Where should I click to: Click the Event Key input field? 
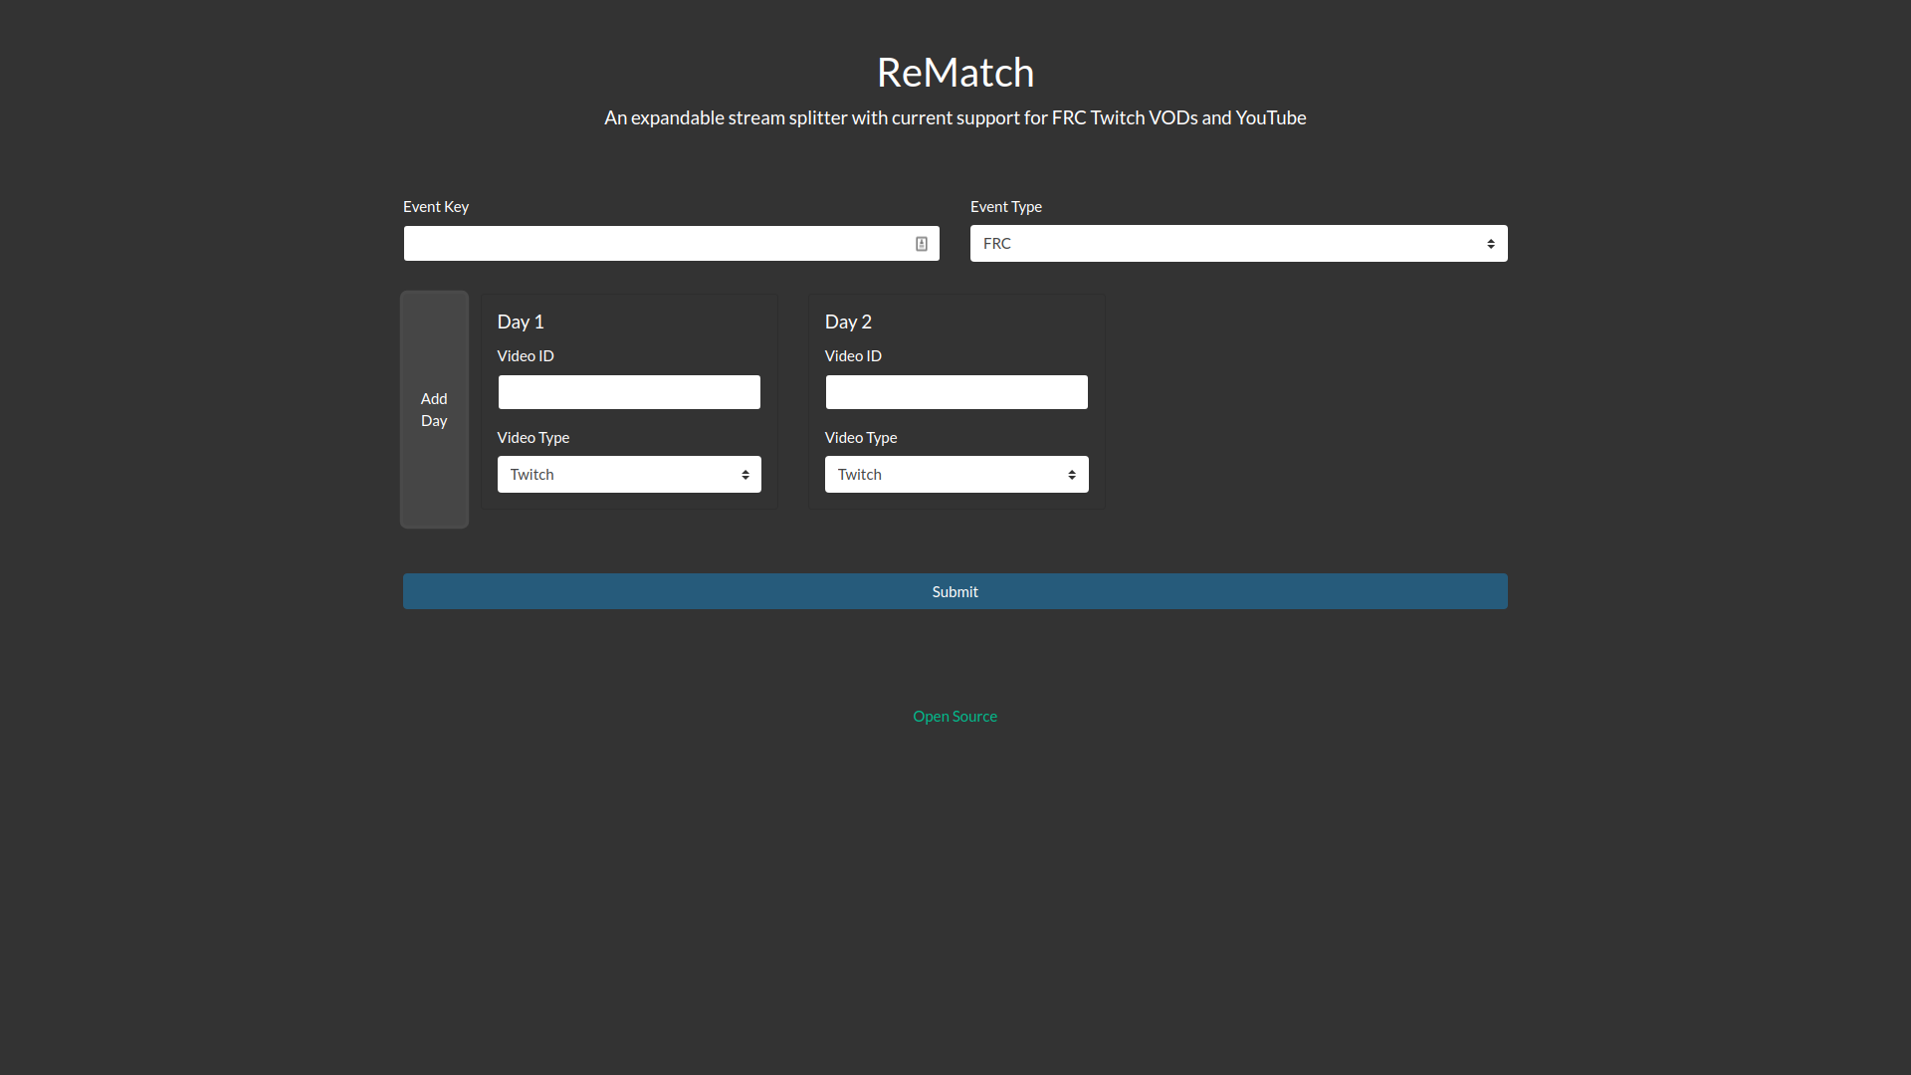coord(671,244)
